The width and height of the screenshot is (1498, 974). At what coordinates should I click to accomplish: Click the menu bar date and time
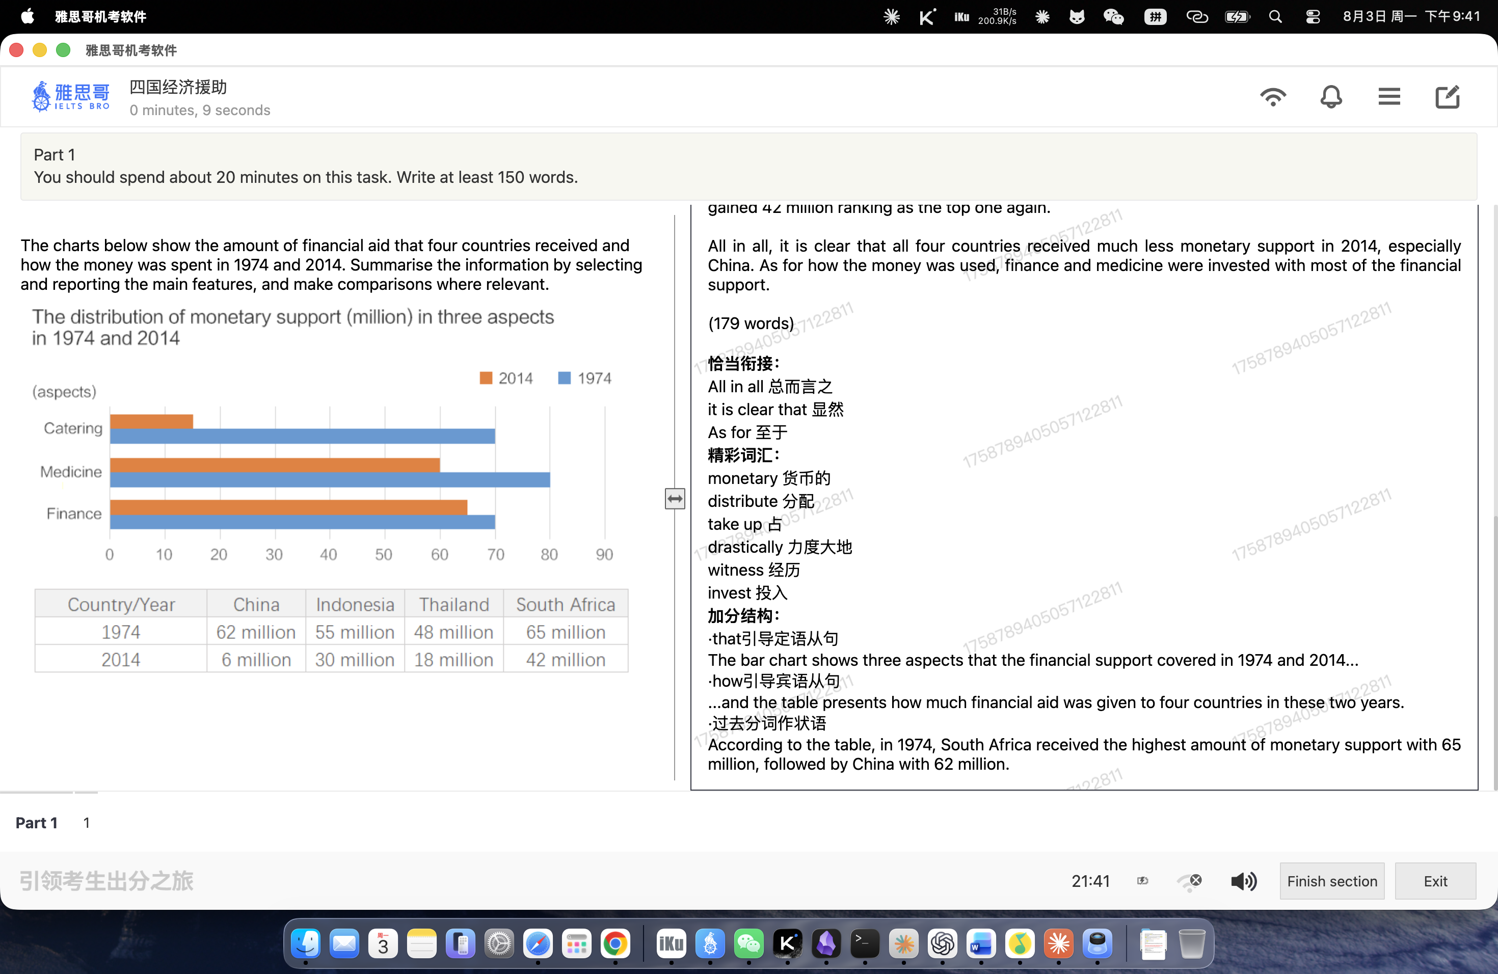pyautogui.click(x=1411, y=16)
